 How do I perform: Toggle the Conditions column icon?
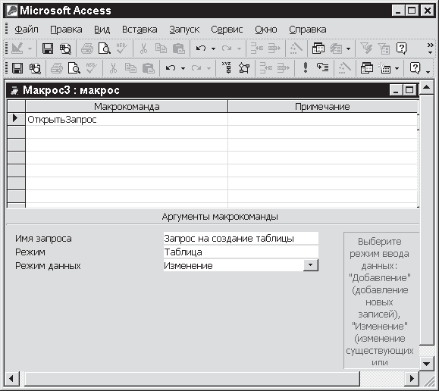(x=244, y=67)
